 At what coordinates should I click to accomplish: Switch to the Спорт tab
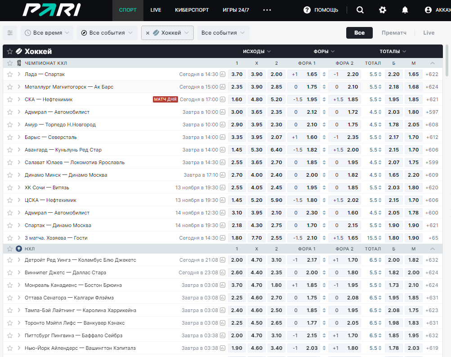(x=128, y=10)
